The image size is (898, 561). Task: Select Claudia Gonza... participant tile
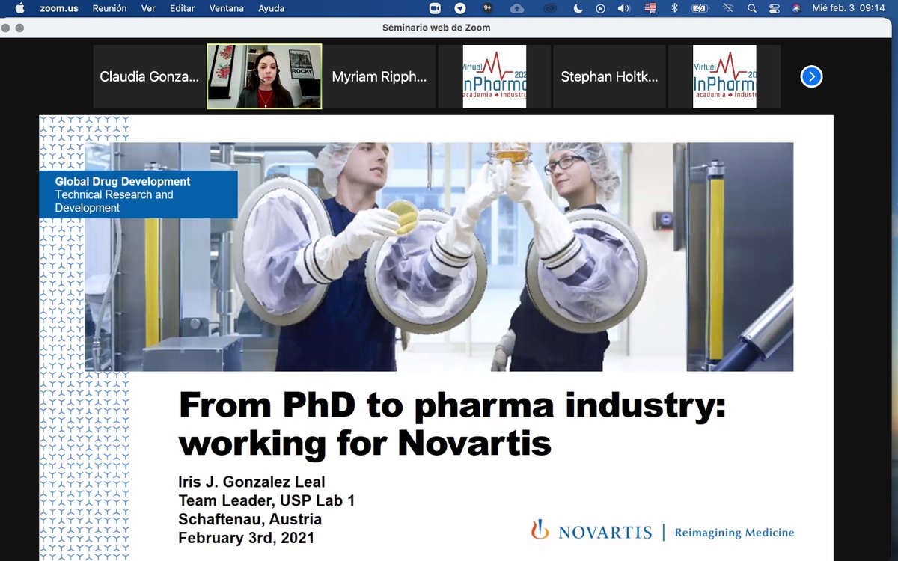click(x=149, y=76)
